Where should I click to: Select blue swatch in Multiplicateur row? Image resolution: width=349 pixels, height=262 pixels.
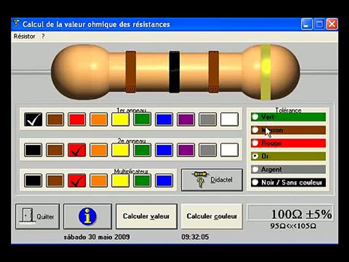(x=164, y=180)
